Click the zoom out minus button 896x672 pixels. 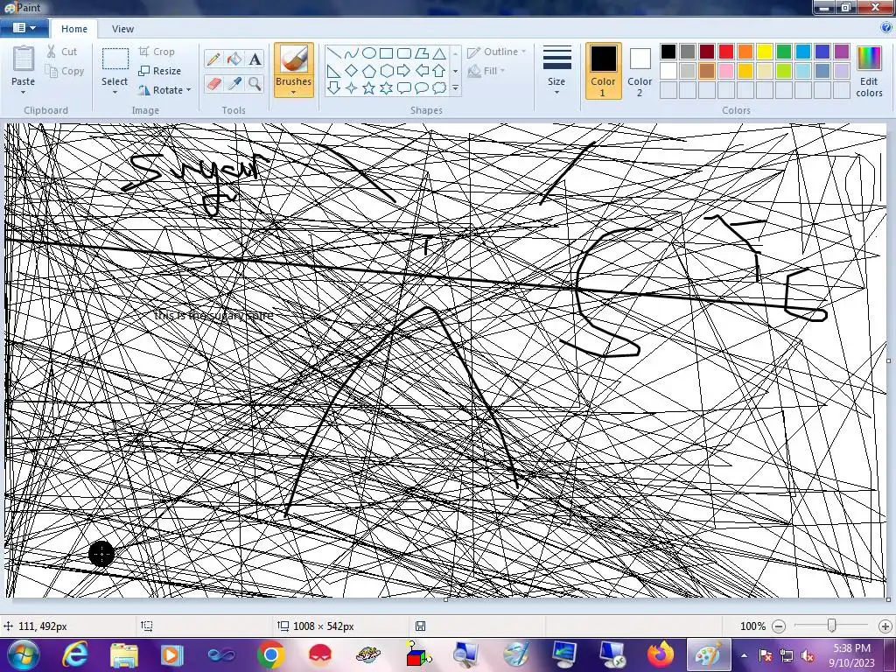point(779,626)
